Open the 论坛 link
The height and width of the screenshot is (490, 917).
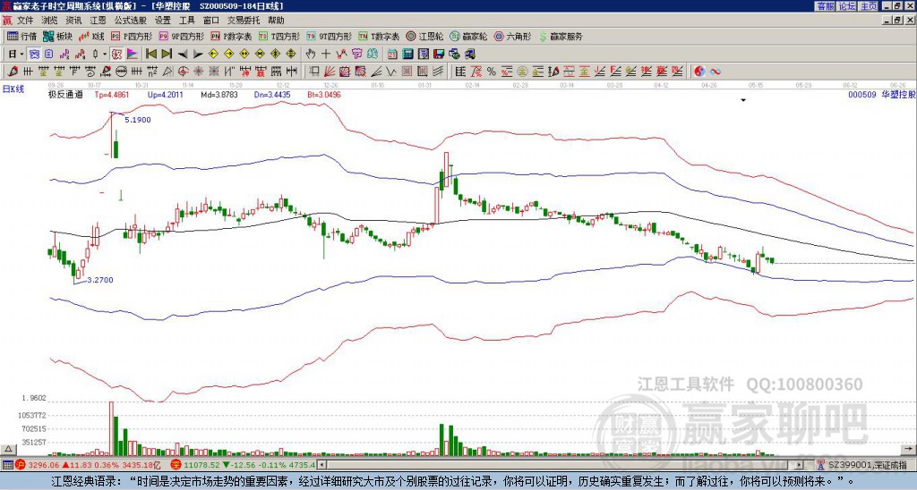pyautogui.click(x=847, y=6)
